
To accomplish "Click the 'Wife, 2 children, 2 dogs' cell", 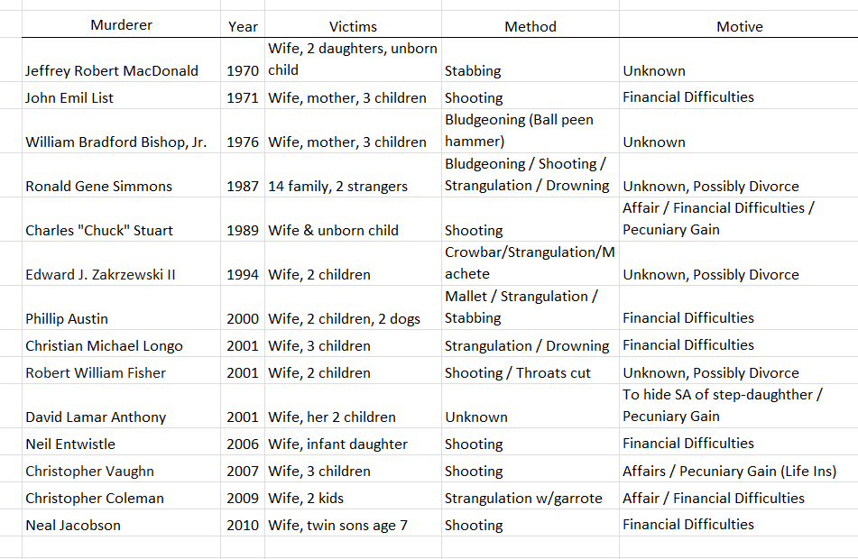I will coord(344,318).
